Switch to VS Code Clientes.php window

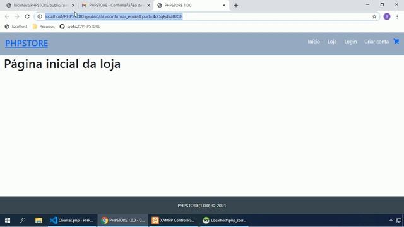71,220
